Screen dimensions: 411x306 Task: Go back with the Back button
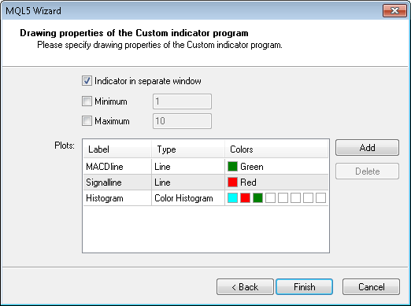pos(245,287)
